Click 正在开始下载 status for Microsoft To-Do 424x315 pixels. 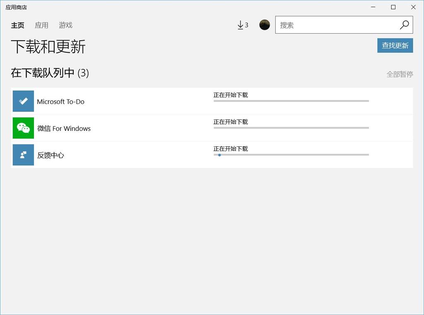click(231, 95)
